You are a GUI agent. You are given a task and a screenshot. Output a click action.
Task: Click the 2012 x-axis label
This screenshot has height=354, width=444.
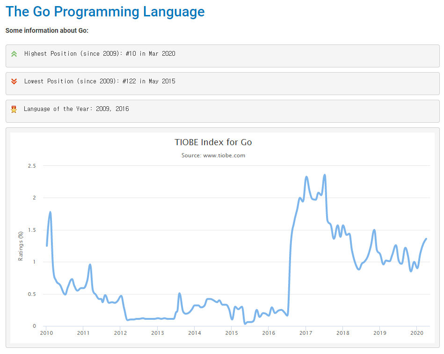(x=120, y=333)
